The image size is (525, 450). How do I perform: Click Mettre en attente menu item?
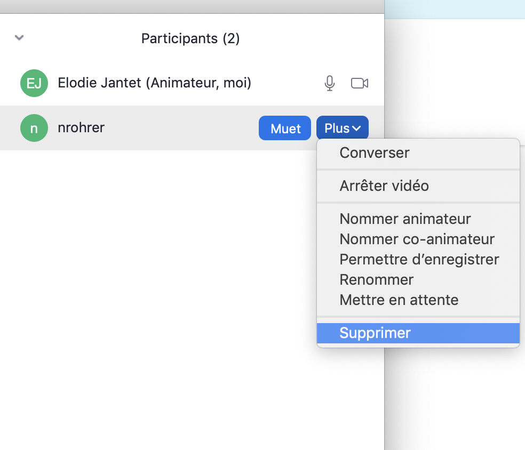(x=399, y=300)
